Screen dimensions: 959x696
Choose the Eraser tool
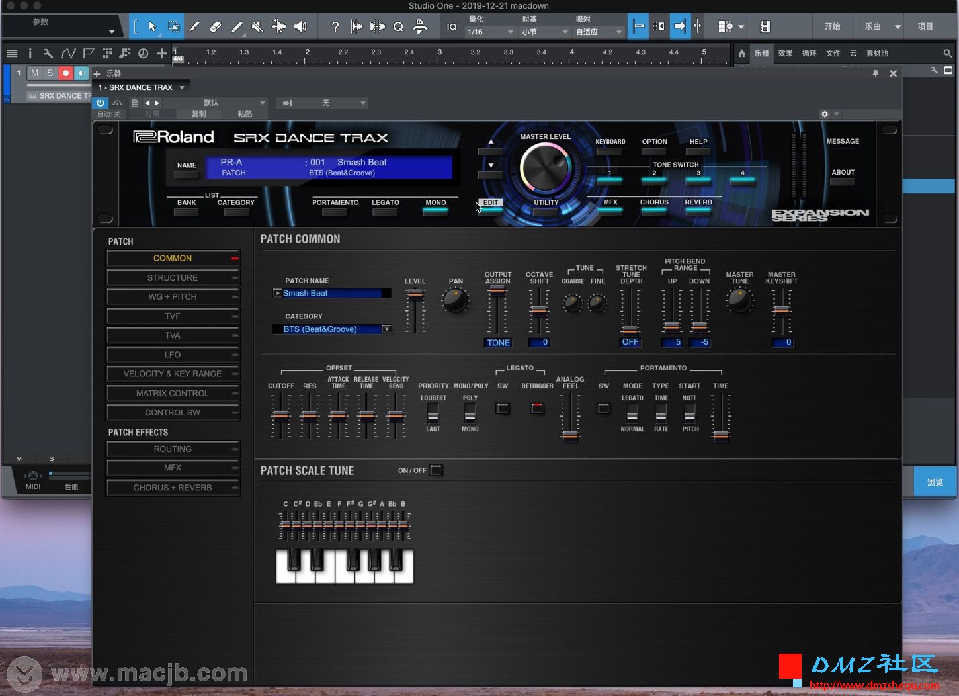tap(216, 26)
